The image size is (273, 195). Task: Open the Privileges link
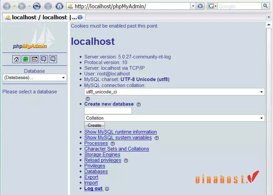tap(95, 166)
